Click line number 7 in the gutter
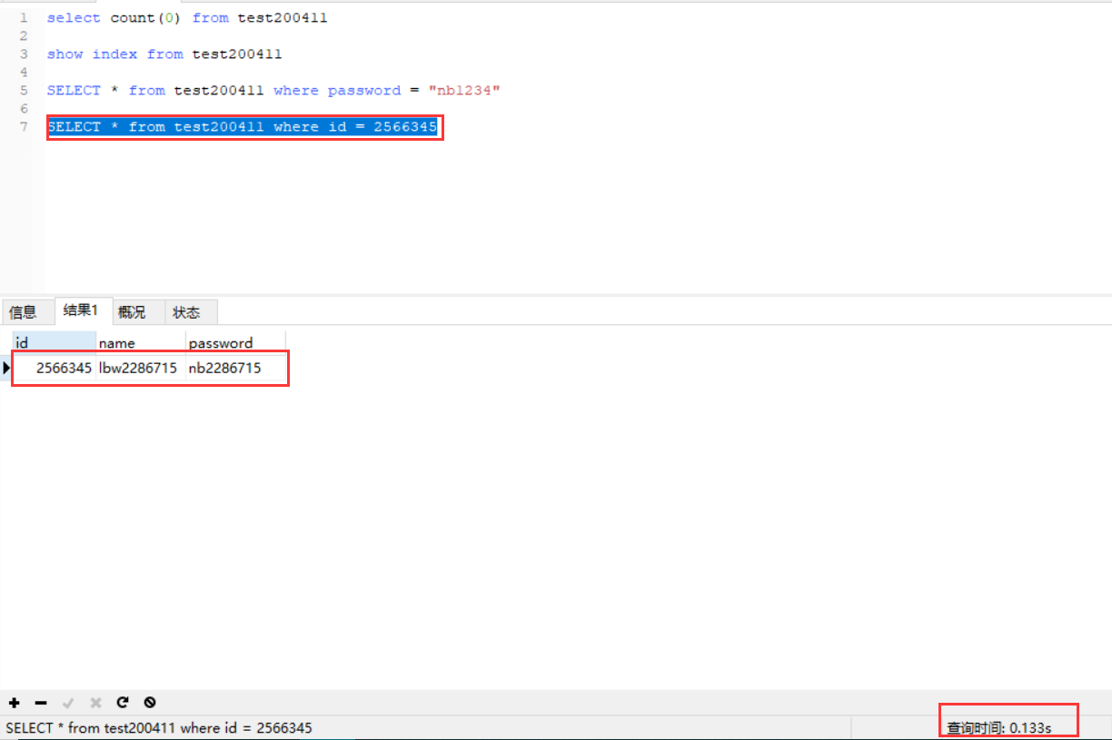1112x740 pixels. [x=24, y=127]
